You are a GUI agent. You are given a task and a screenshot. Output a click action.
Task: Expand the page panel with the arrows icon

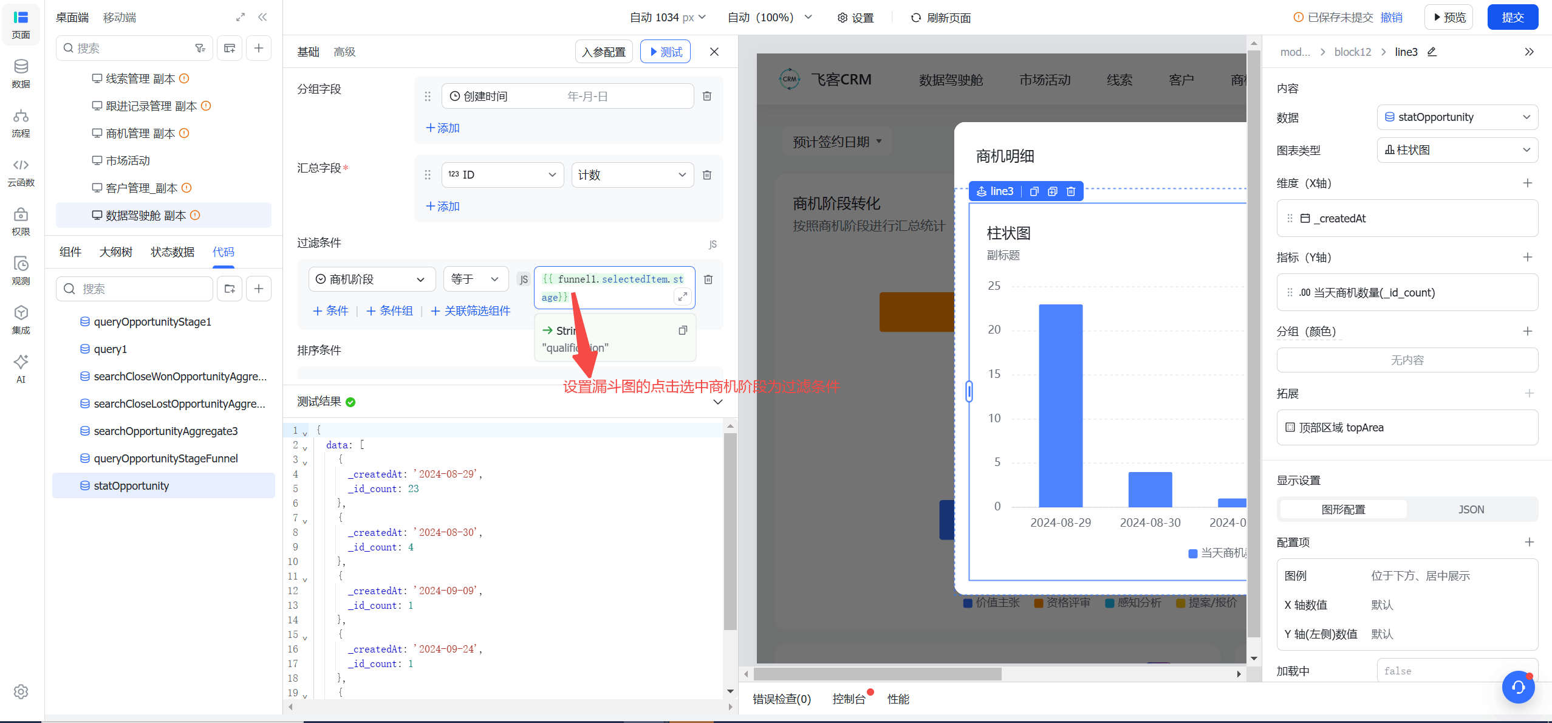tap(241, 17)
